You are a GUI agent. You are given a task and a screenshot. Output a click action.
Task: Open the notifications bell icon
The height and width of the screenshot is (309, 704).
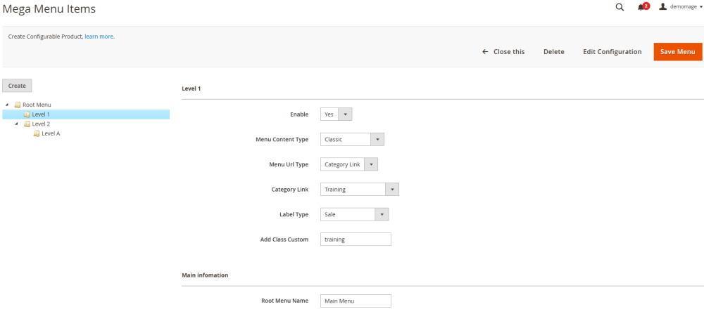point(641,7)
